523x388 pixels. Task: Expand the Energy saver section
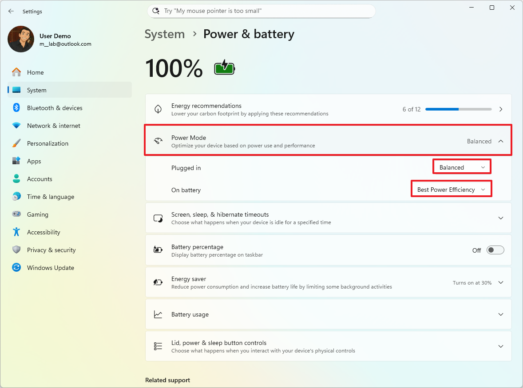501,282
